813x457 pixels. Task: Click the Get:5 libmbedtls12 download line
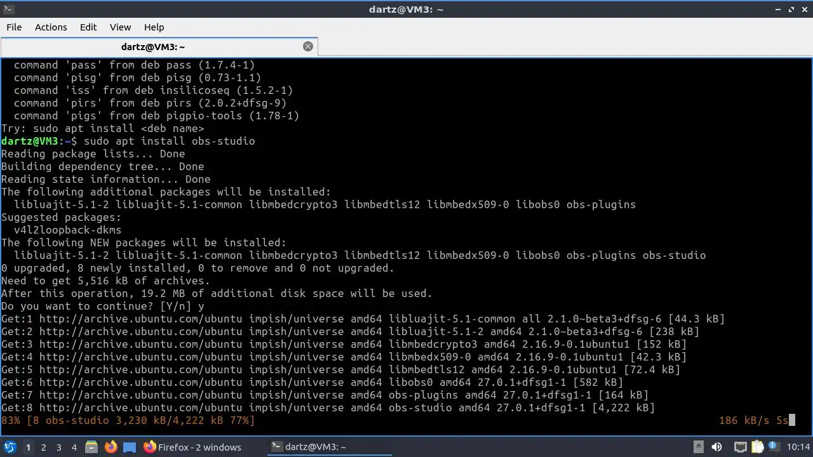[340, 369]
